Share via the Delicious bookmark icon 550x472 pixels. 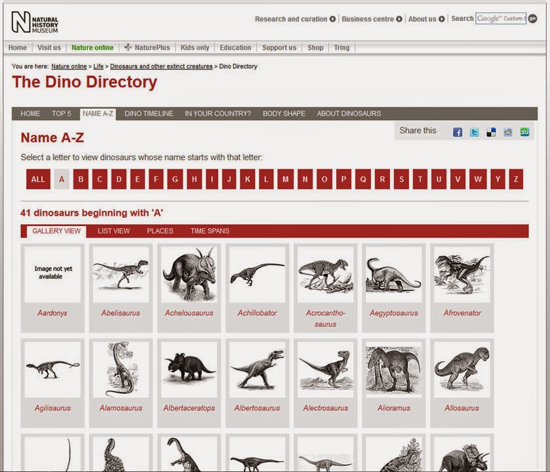click(x=491, y=132)
